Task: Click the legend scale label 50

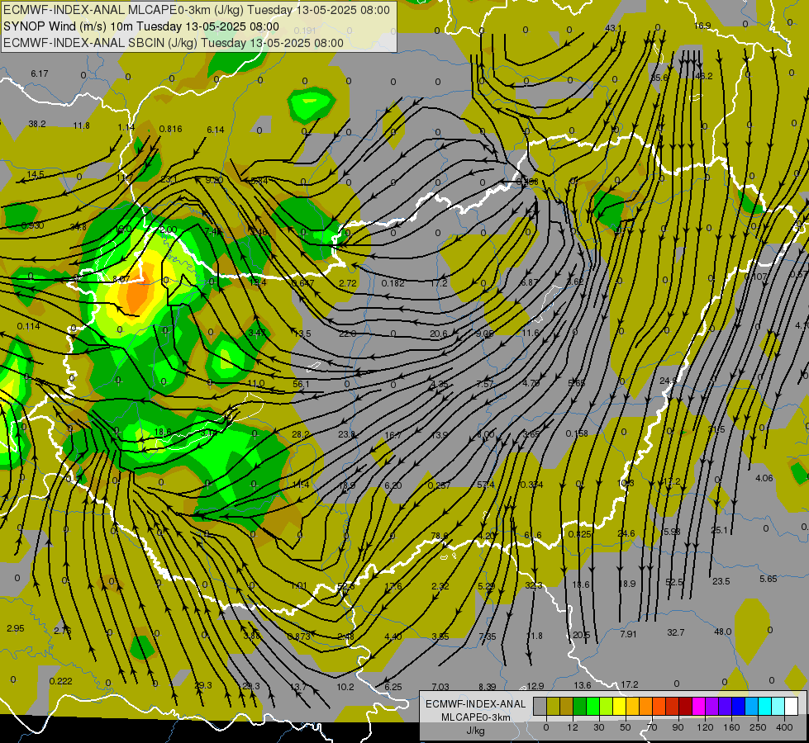Action: pos(626,727)
